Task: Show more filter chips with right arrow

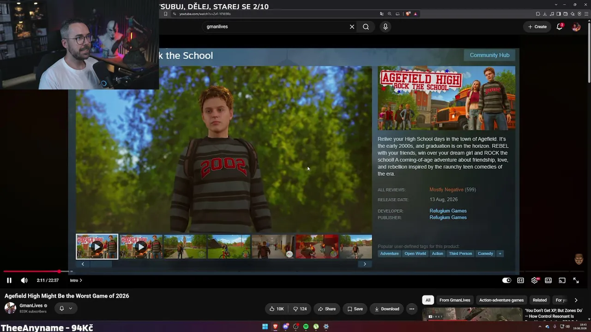Action: click(576, 300)
